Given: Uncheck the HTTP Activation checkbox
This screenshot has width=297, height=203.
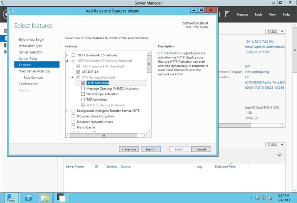Looking at the screenshot, I should (x=83, y=83).
